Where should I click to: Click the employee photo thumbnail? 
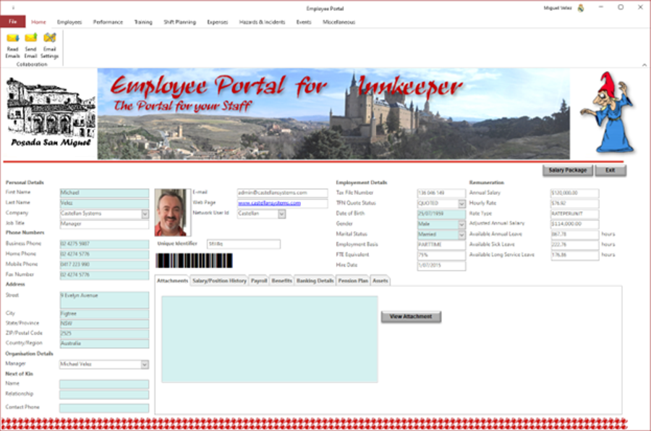click(x=172, y=212)
